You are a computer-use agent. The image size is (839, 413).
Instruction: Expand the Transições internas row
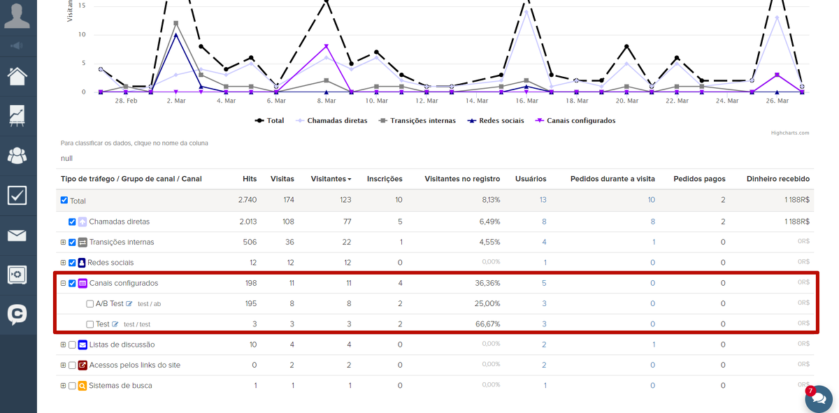[63, 242]
